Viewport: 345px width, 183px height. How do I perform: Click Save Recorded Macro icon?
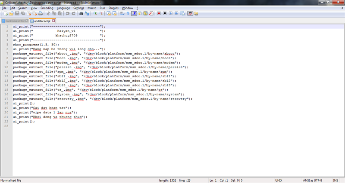tap(182, 14)
